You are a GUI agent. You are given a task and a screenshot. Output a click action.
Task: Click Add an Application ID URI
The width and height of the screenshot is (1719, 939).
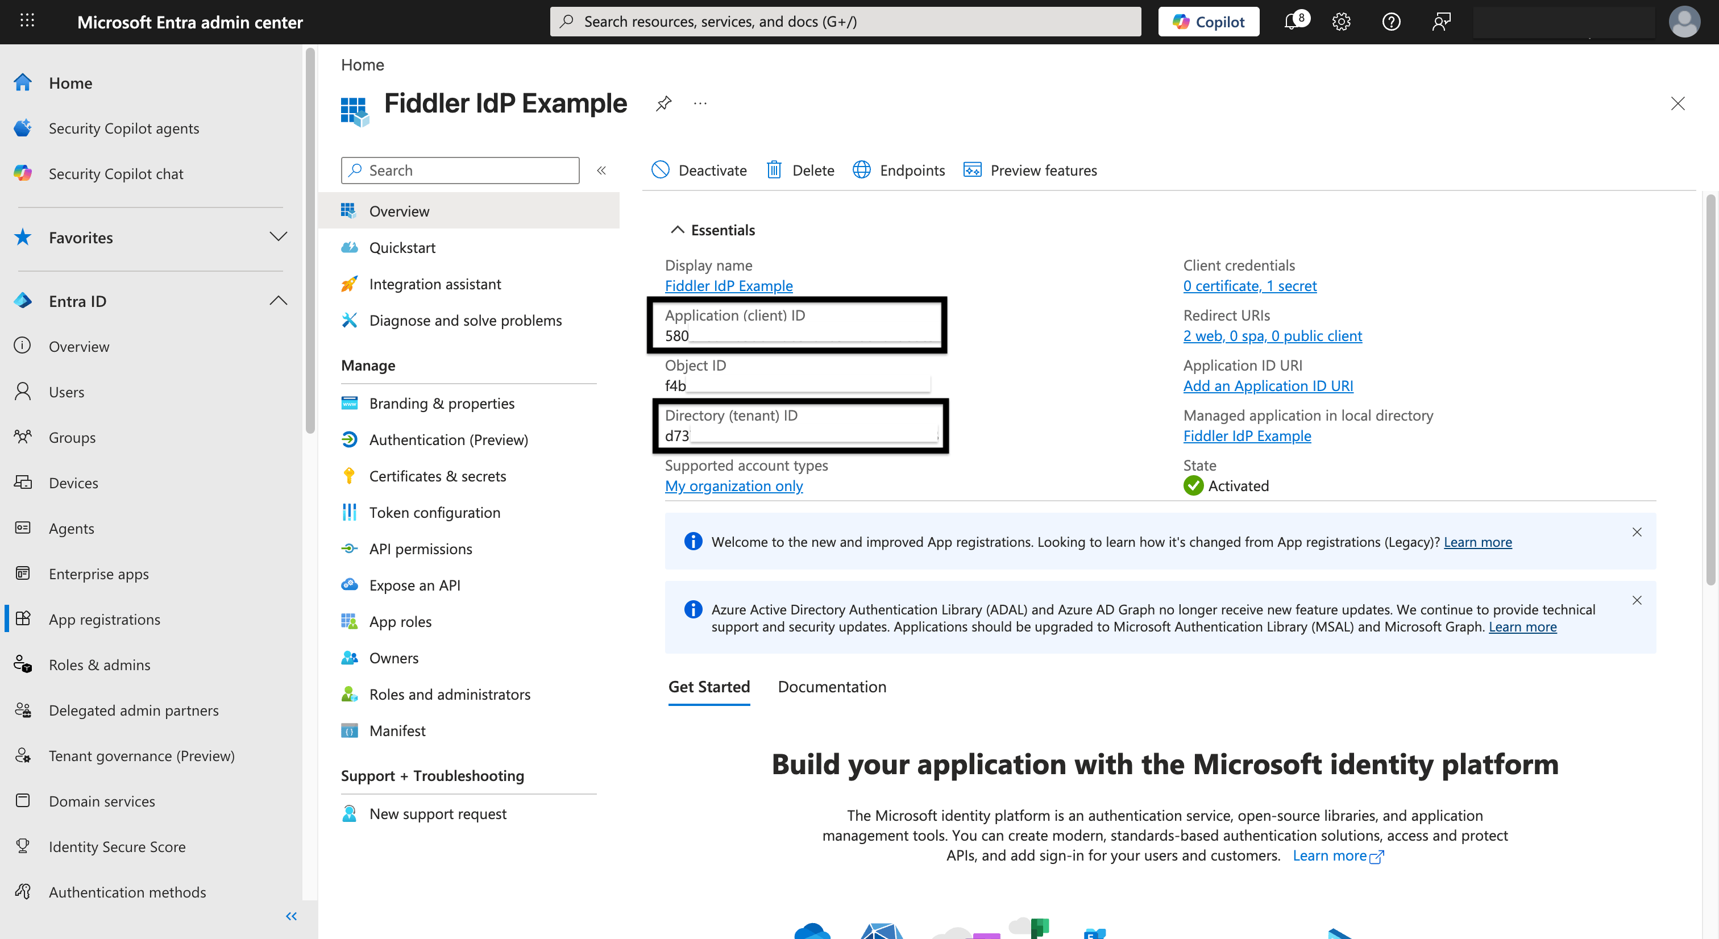(1268, 386)
